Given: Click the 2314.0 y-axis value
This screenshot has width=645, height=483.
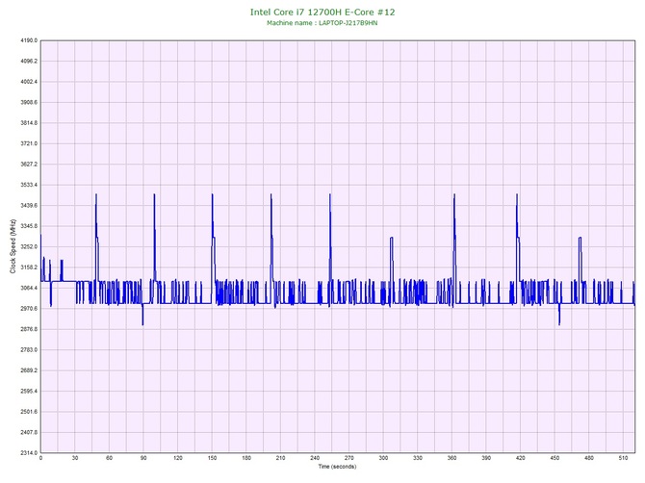Looking at the screenshot, I should click(29, 453).
